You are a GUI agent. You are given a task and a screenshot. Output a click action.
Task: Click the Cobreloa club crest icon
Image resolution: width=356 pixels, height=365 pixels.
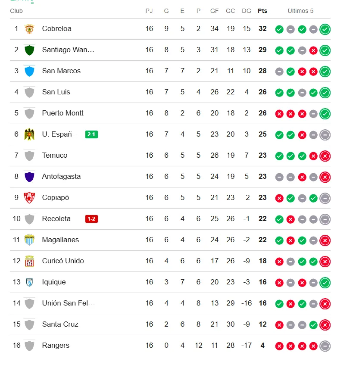pos(29,29)
